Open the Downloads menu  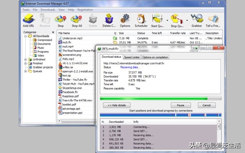48,10
